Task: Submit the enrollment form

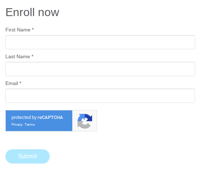Action: (x=28, y=156)
